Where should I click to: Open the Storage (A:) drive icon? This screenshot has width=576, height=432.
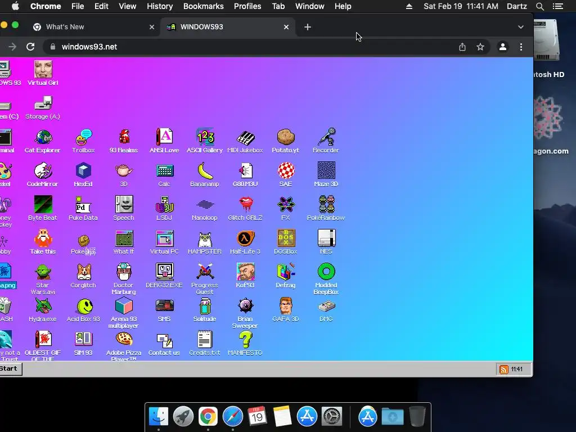click(x=43, y=107)
